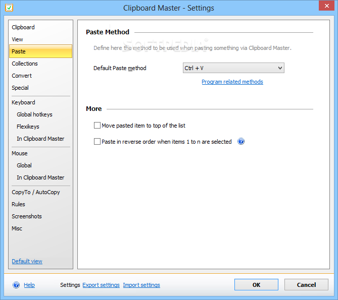Enable Move pasted item to top of the list
The image size is (338, 300).
click(97, 126)
